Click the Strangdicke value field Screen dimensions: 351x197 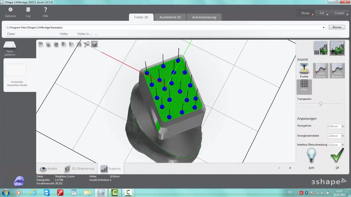pyautogui.click(x=334, y=126)
